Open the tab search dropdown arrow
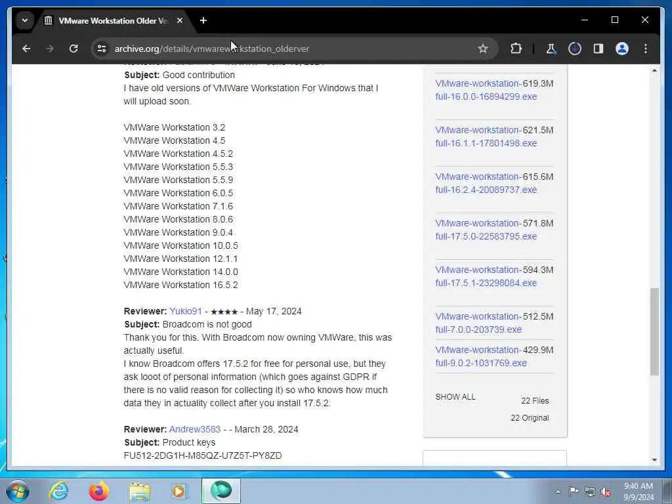Screen dimensions: 672x504 click(25, 20)
